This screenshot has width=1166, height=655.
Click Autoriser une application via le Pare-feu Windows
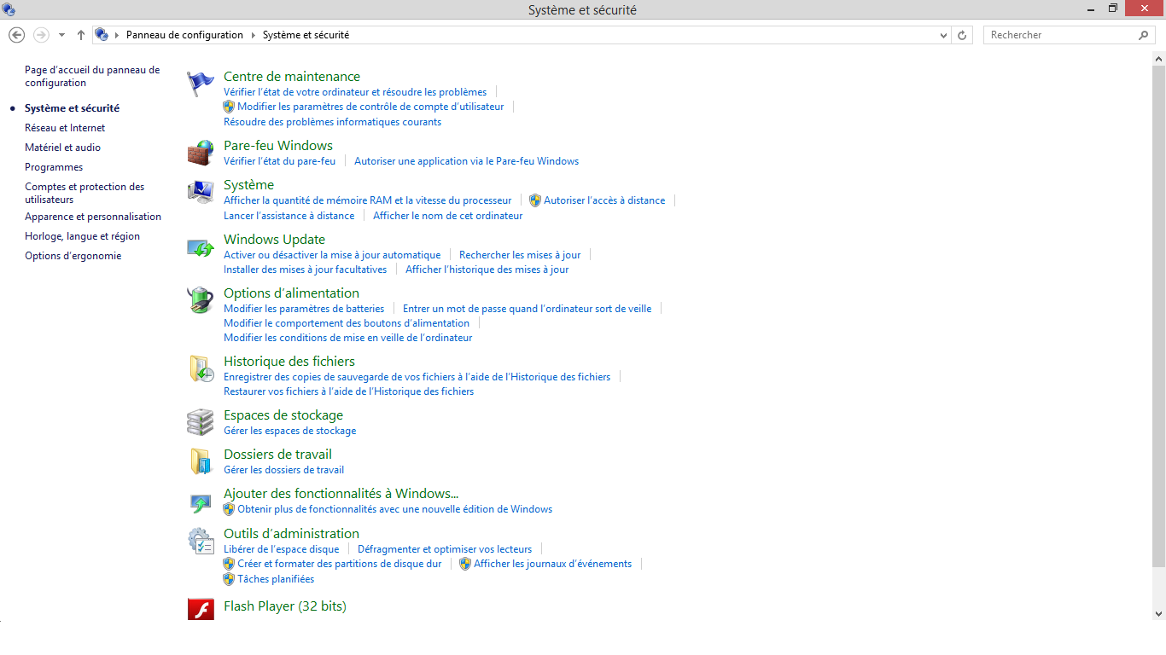pos(466,161)
